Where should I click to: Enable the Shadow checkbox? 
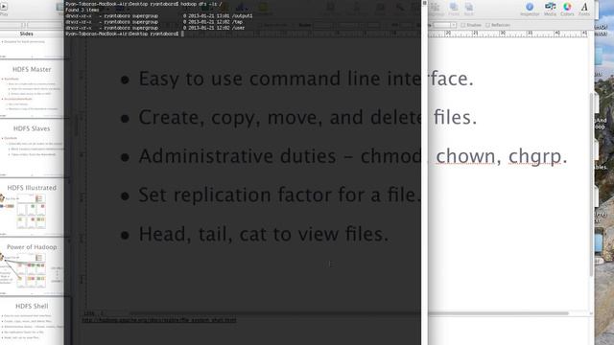tap(462, 25)
